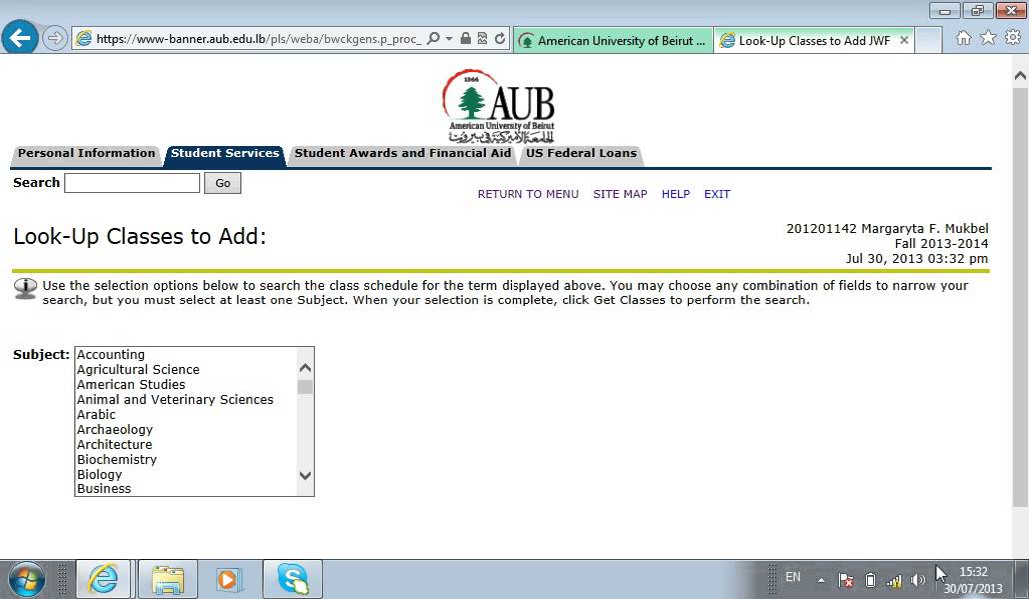Open the volume speaker icon
Viewport: 1029px width, 599px height.
click(917, 580)
